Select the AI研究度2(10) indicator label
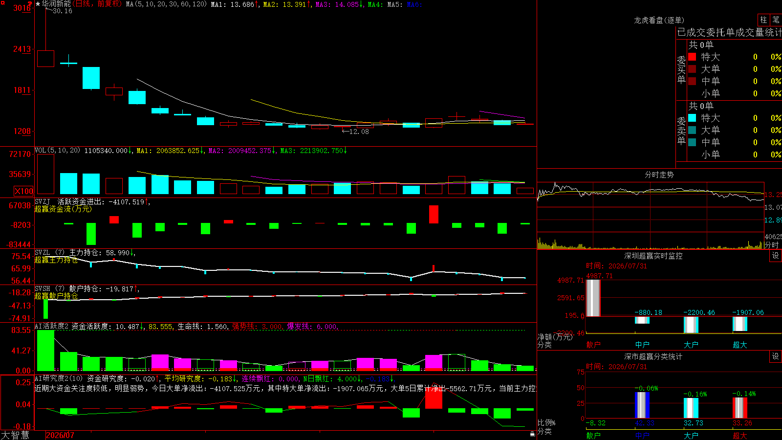The image size is (782, 440). (59, 378)
